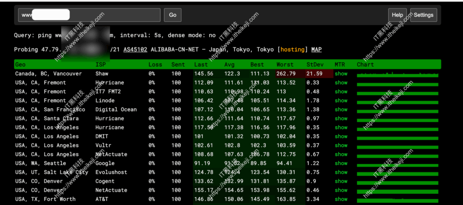Viewport: 463px width, 205px height.
Task: Open the AS45102 link
Action: coord(135,50)
